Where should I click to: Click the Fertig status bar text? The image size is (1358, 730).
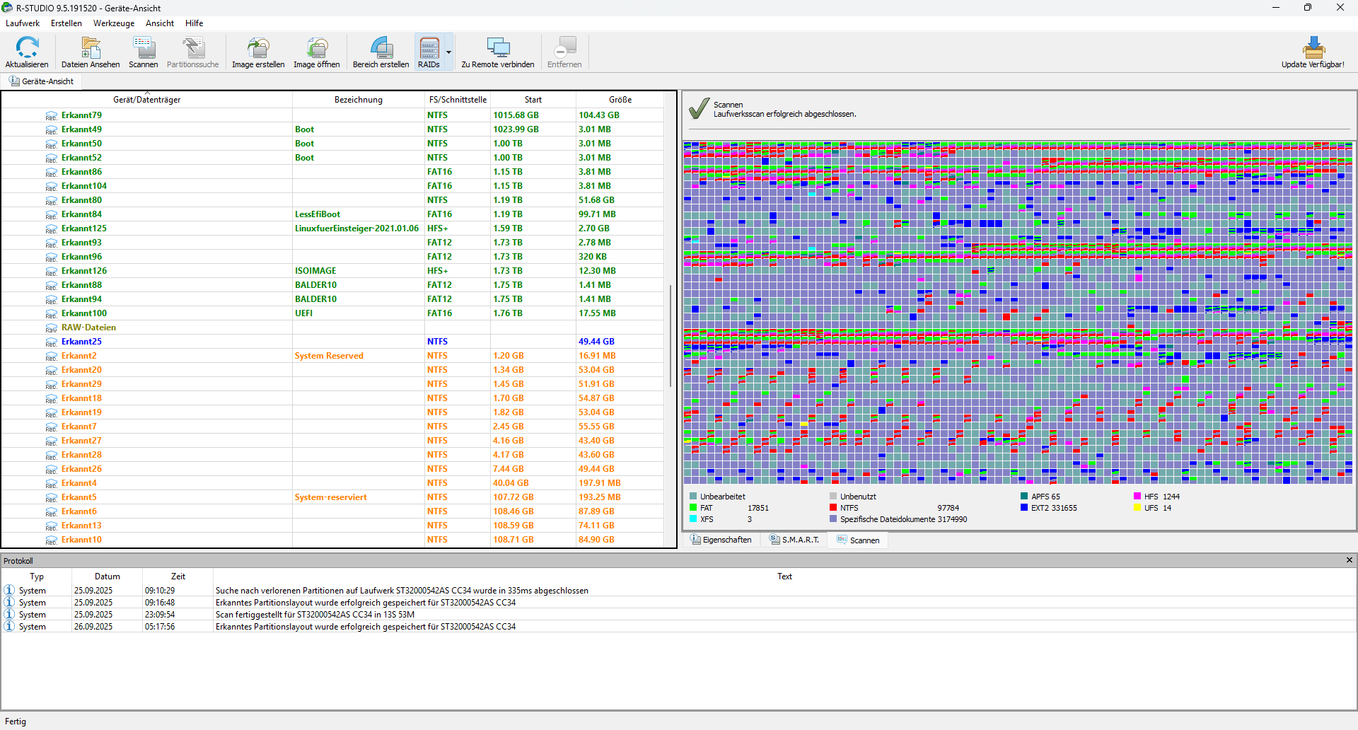[16, 722]
